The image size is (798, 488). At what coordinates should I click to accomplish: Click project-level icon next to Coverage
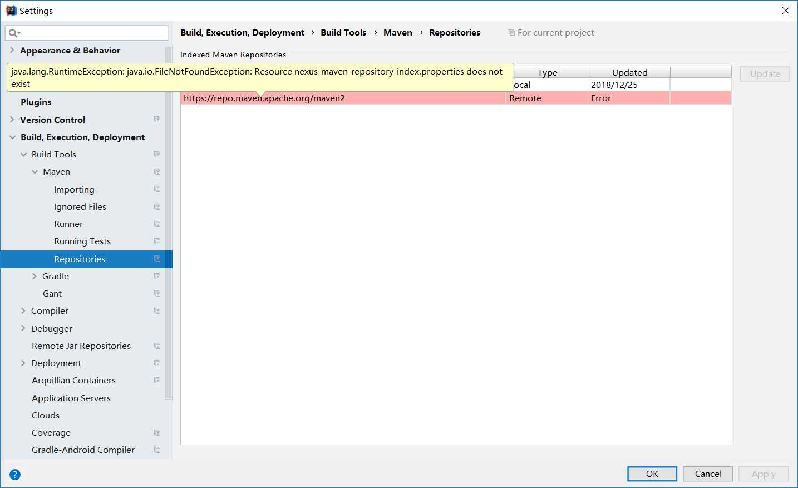(x=157, y=432)
